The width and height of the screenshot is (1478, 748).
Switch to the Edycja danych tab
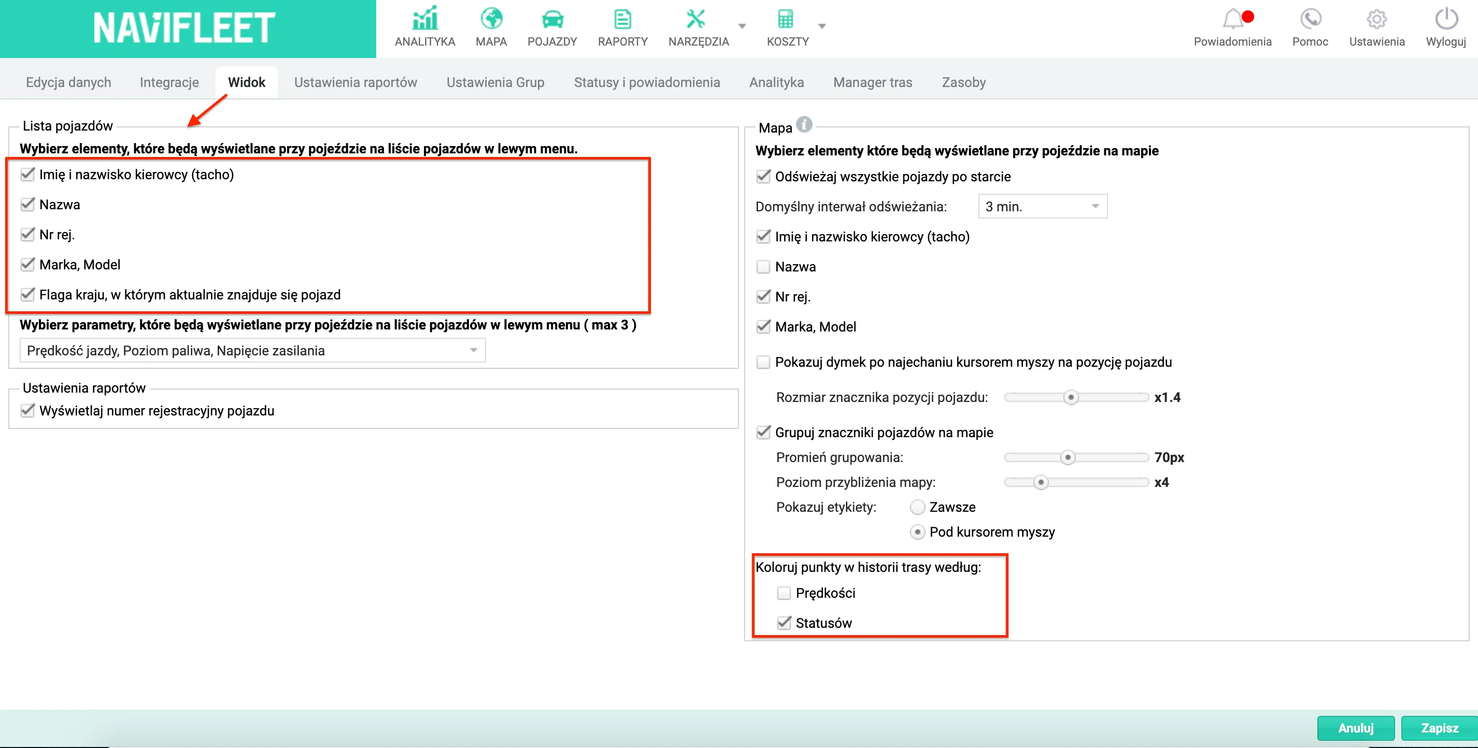coord(68,82)
